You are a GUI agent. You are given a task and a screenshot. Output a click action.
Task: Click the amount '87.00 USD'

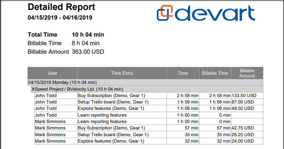243,102
